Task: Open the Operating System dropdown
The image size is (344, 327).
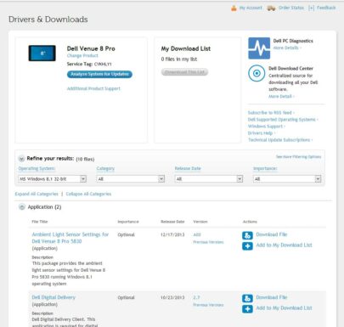Action: (x=53, y=179)
